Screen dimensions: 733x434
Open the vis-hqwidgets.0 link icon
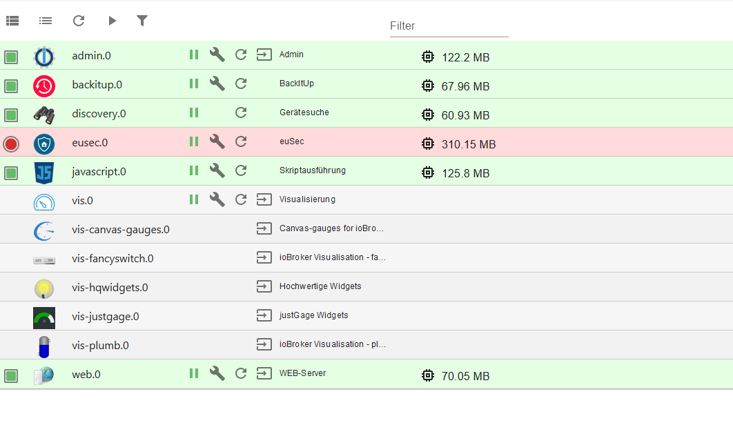[x=264, y=286]
